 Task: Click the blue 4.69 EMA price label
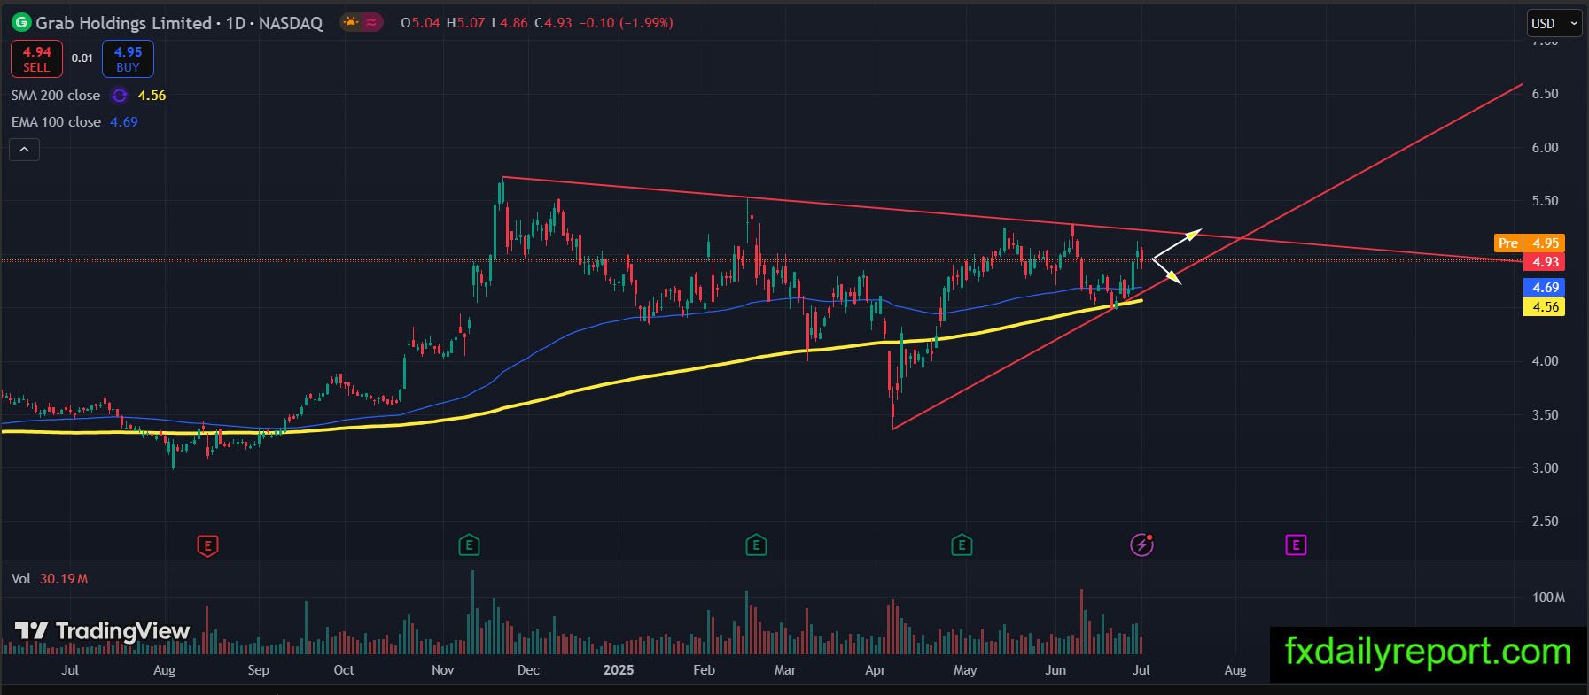click(1544, 288)
